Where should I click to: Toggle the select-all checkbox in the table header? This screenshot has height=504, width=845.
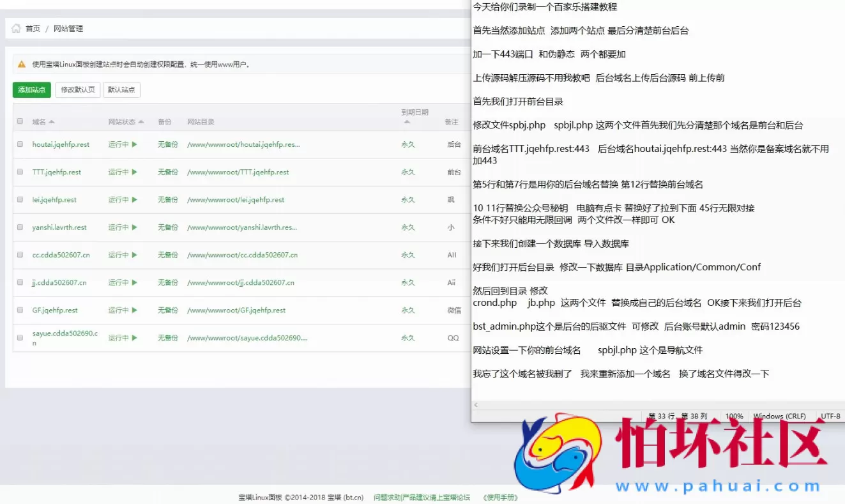20,121
